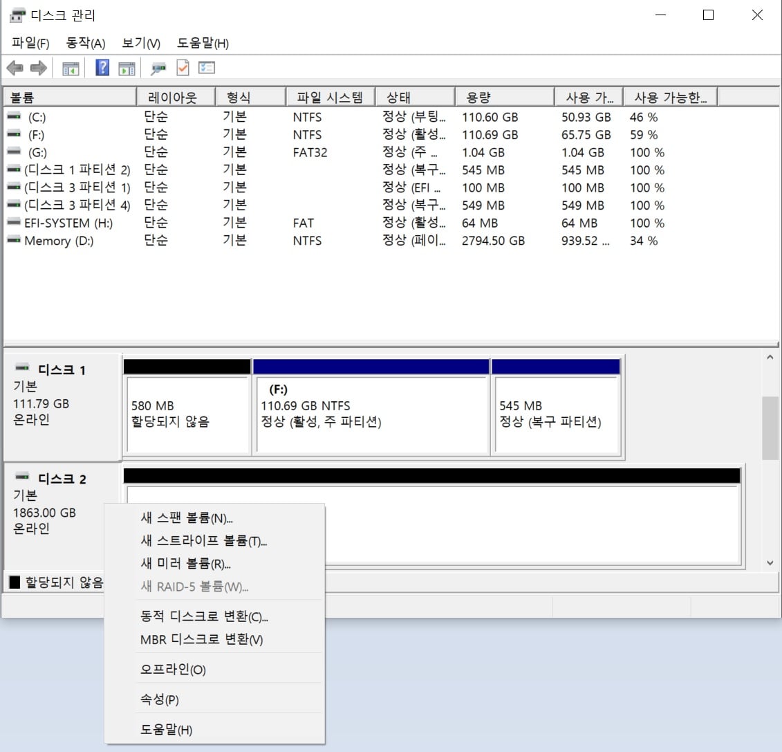Sort by the 파일 시스템 column header
782x752 pixels.
[331, 98]
